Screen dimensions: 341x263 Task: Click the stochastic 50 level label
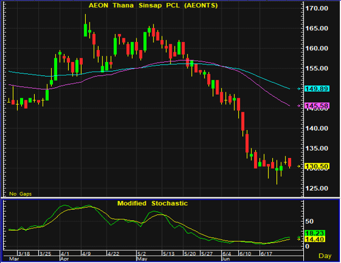coord(309,222)
